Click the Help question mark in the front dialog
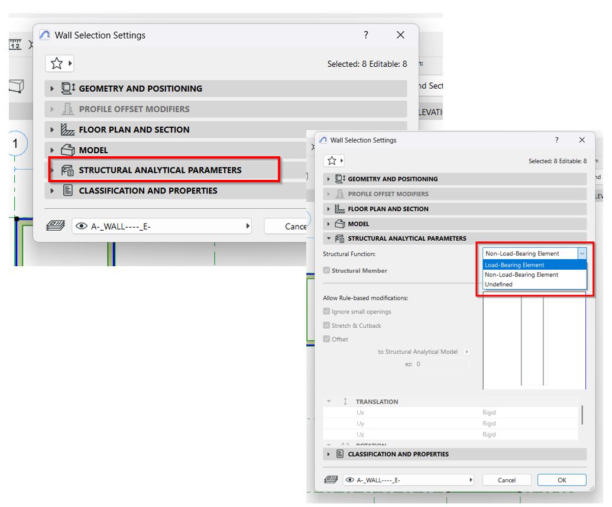 (x=556, y=140)
